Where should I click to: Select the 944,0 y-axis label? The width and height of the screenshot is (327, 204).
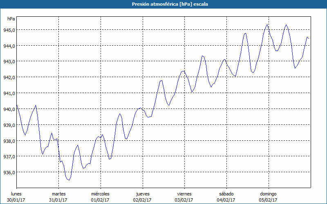pos(10,46)
